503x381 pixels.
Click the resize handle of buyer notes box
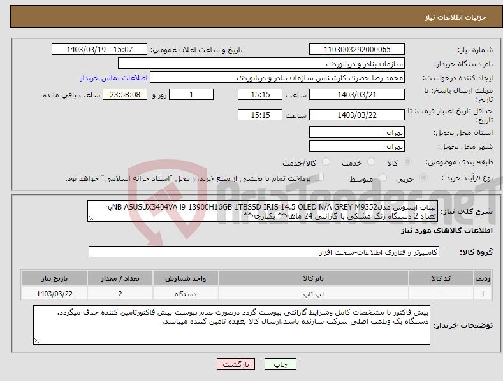tap(37, 341)
